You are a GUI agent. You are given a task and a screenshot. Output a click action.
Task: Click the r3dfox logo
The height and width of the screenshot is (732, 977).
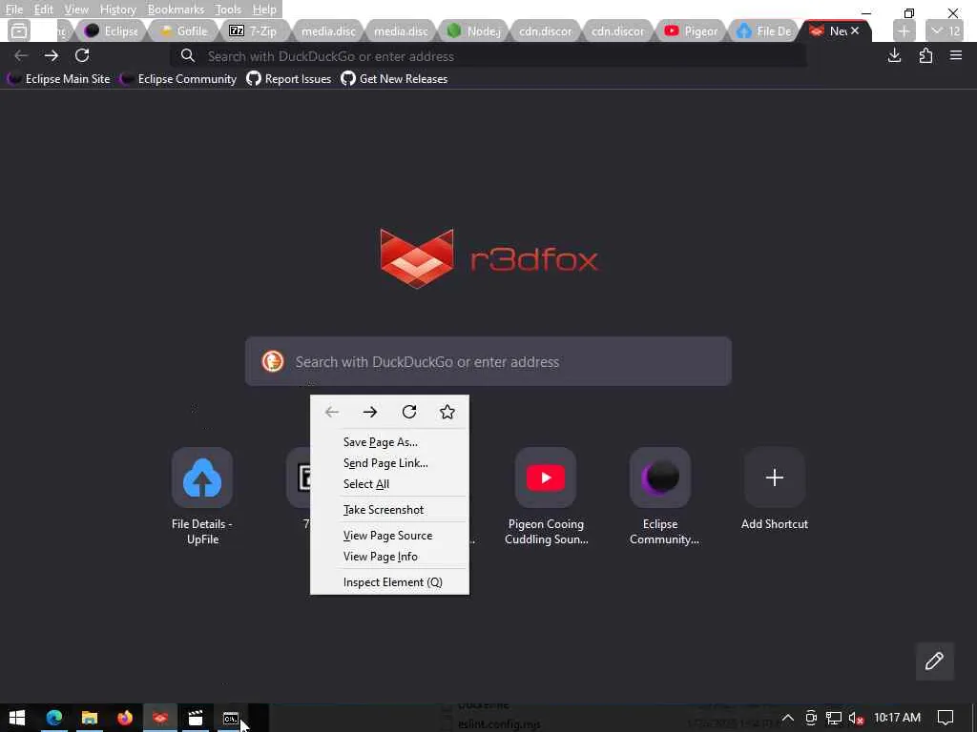click(489, 259)
